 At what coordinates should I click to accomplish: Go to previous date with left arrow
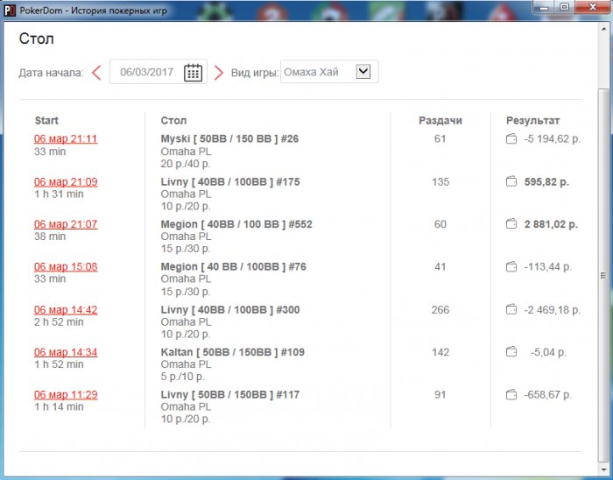(x=96, y=73)
